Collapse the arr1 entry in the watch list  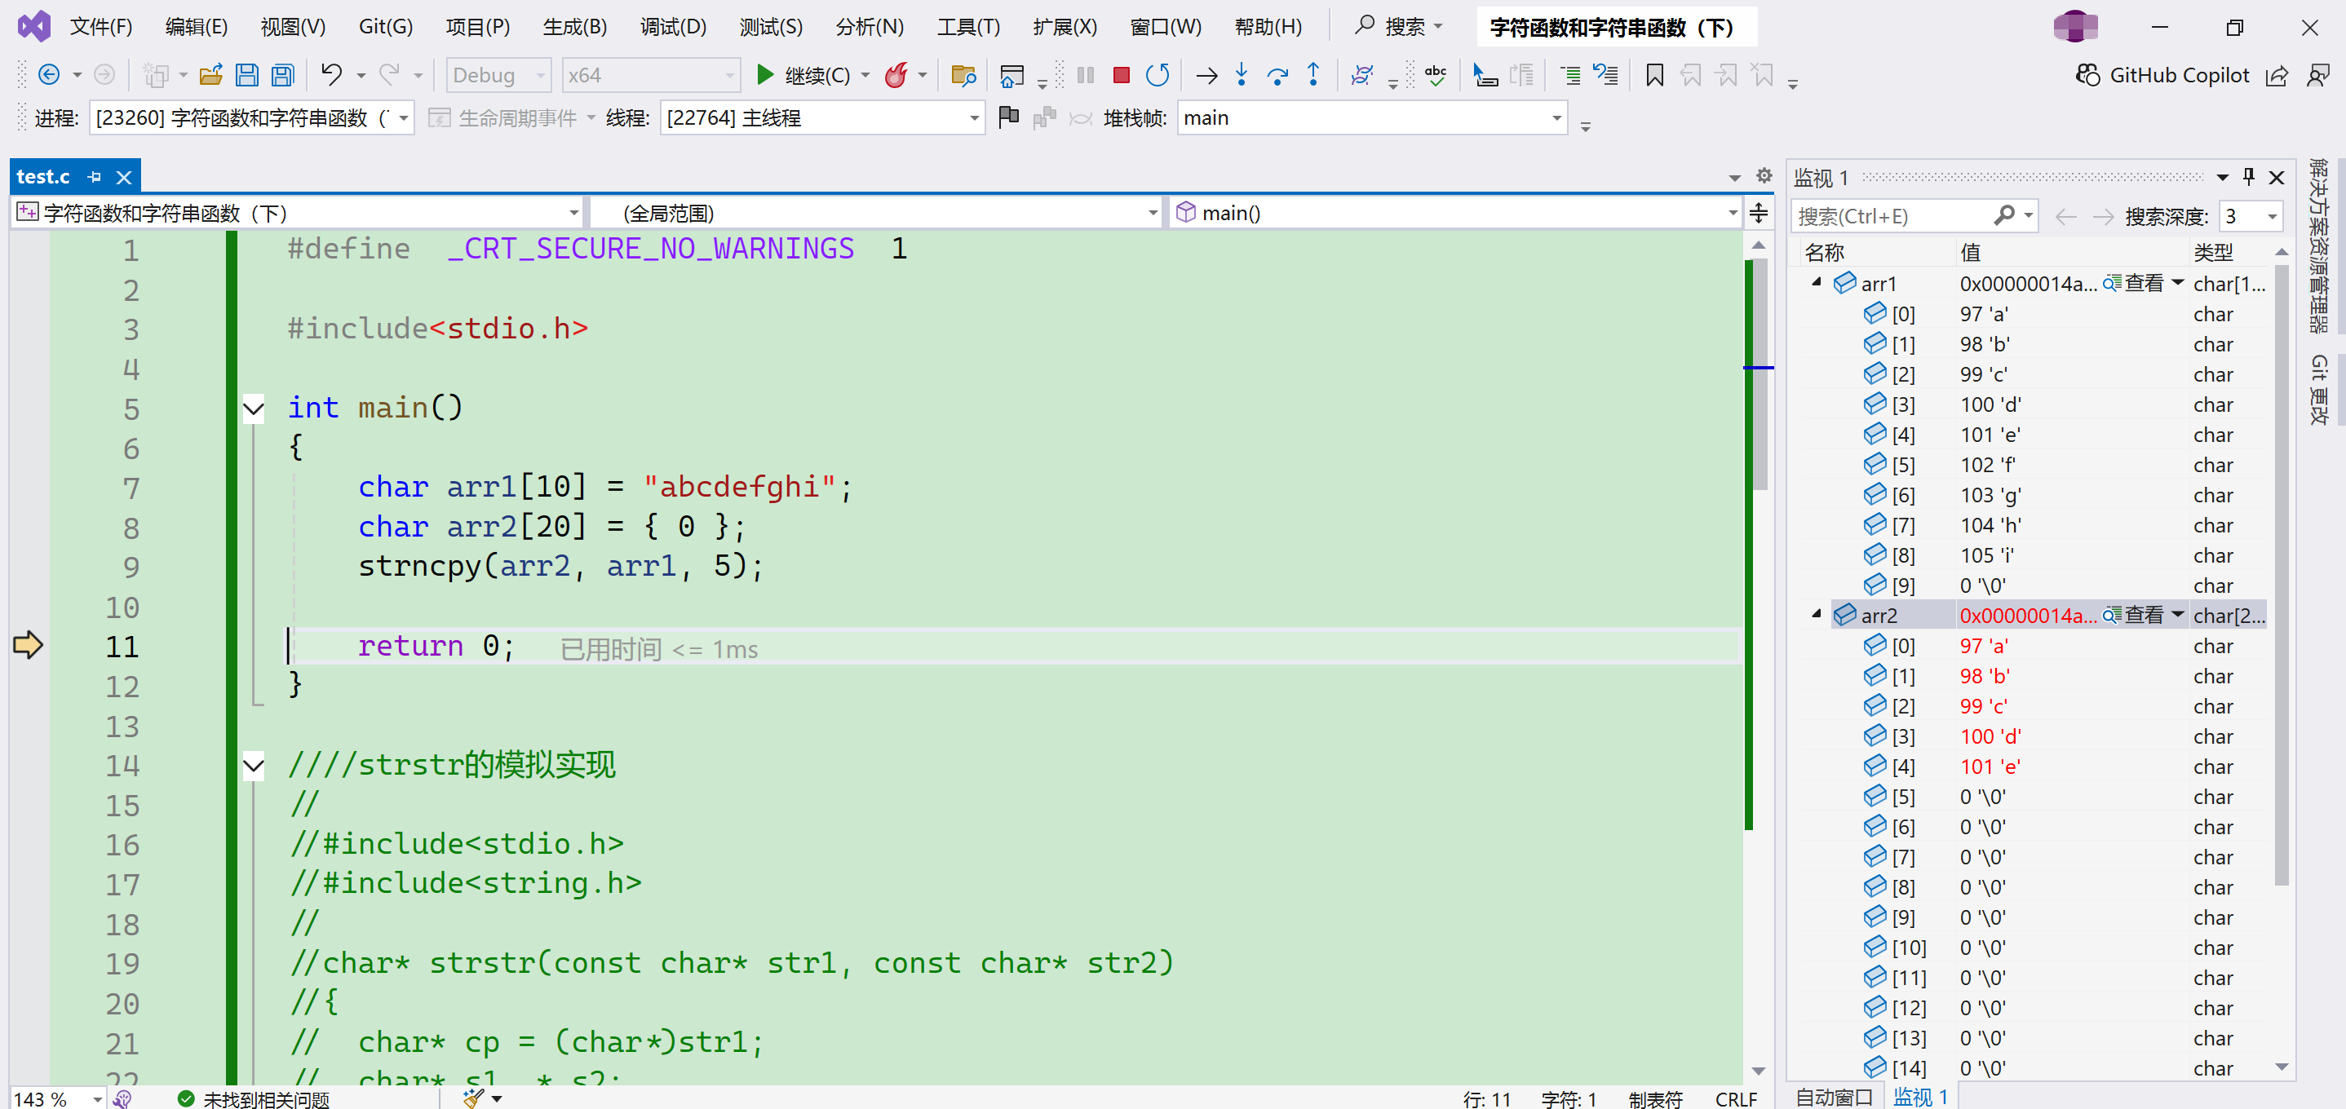(1816, 282)
